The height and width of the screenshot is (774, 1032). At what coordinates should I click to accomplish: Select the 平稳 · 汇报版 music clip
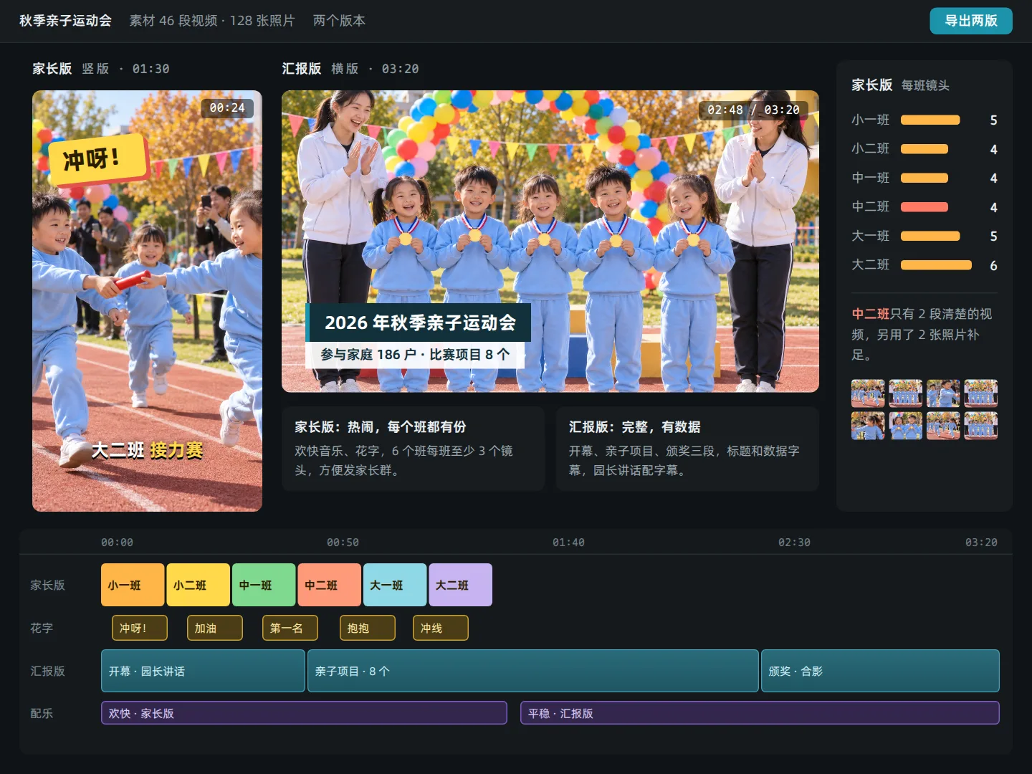760,713
